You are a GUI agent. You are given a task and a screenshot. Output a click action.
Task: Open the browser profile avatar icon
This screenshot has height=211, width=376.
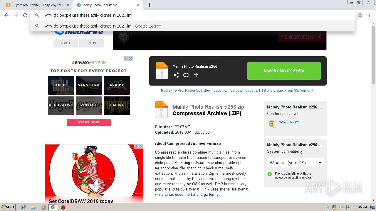pos(360,15)
